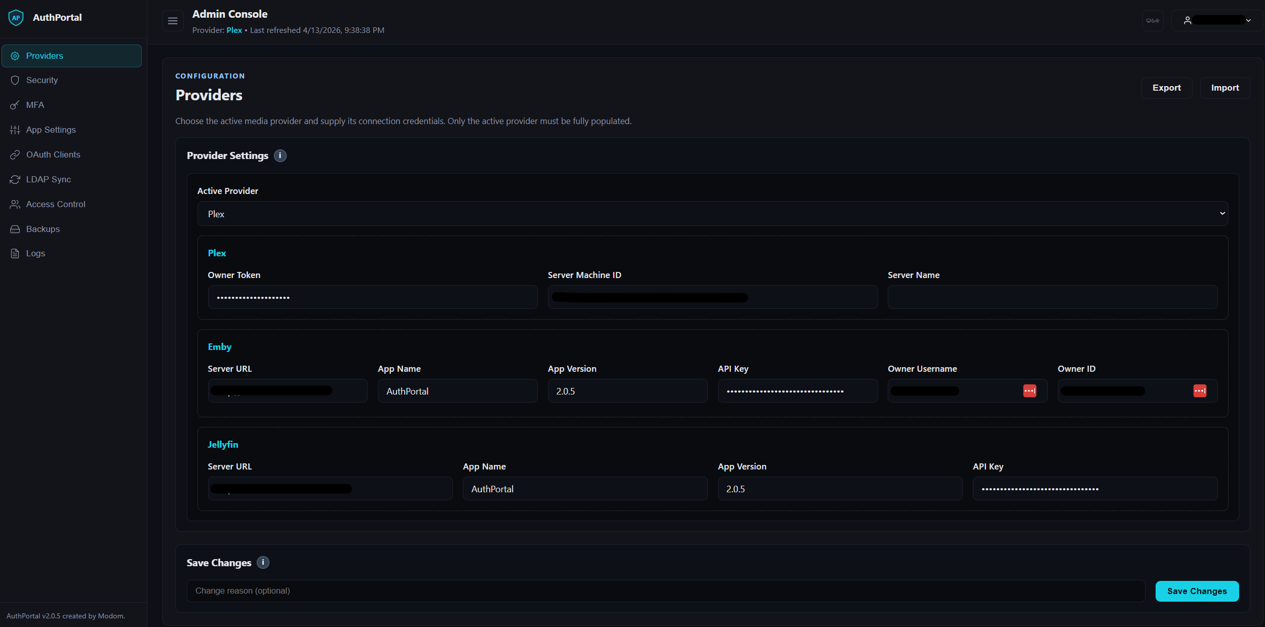Image resolution: width=1265 pixels, height=627 pixels.
Task: Click the Jellyfin App Version field
Action: (840, 489)
